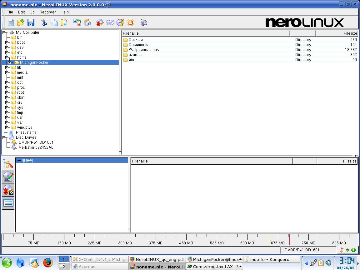Select Filesystems in the tree

tap(26, 132)
